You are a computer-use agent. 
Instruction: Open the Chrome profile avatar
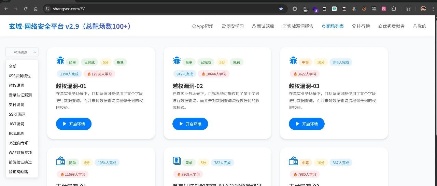(423, 9)
